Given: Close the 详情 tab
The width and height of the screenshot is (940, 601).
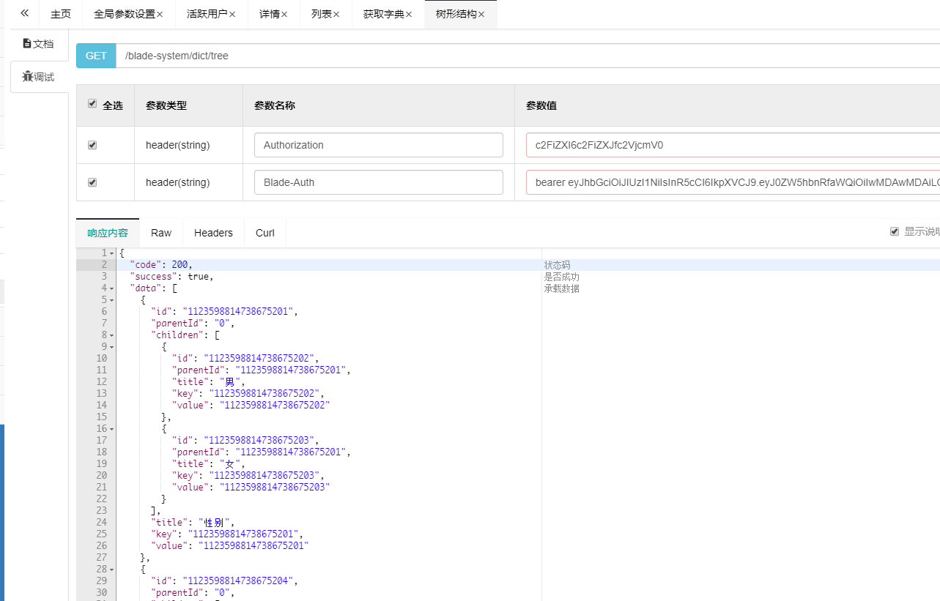Looking at the screenshot, I should coord(284,15).
